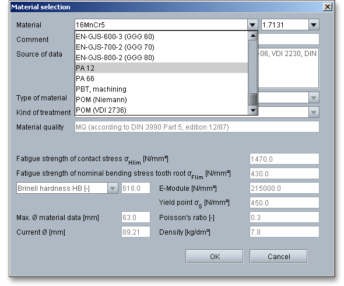Open the 1.7131 material number dropdown
The width and height of the screenshot is (344, 286).
[314, 25]
